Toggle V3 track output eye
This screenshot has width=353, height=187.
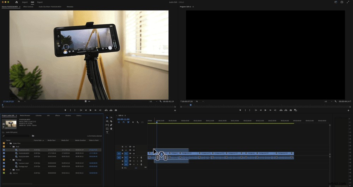click(134, 146)
